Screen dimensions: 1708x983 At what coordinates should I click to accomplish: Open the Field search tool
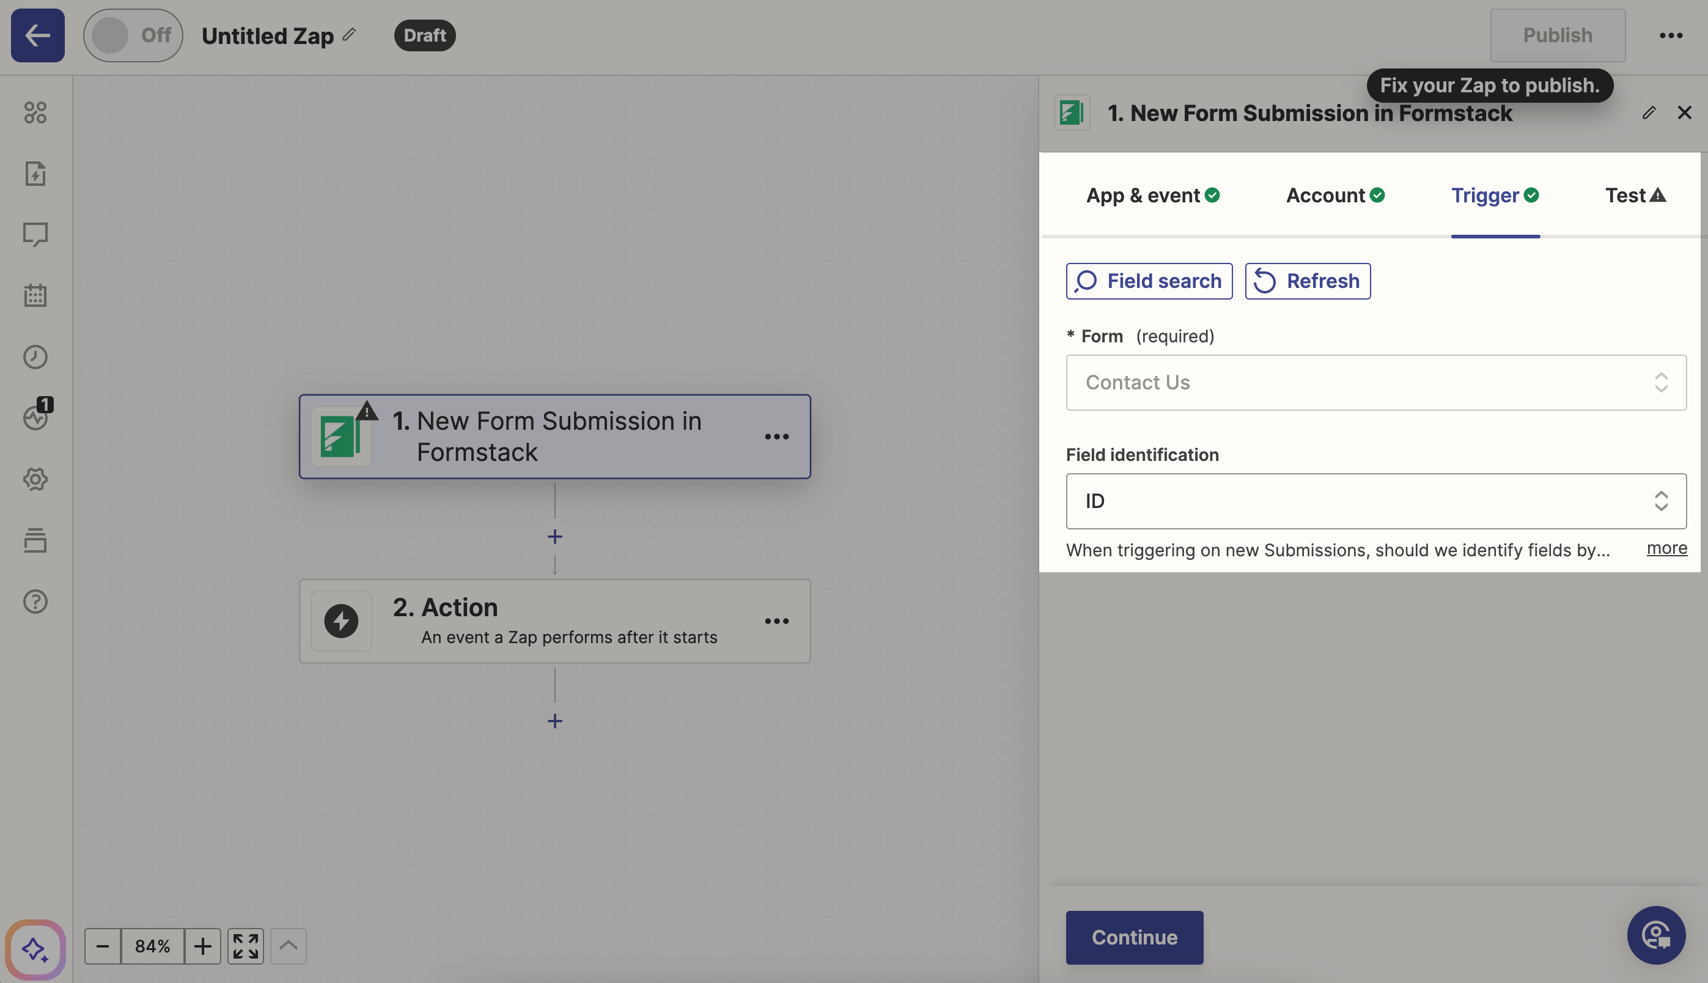pos(1148,281)
